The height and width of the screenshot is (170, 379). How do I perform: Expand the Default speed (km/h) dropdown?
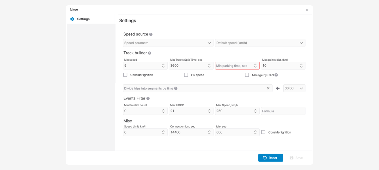pyautogui.click(x=260, y=43)
